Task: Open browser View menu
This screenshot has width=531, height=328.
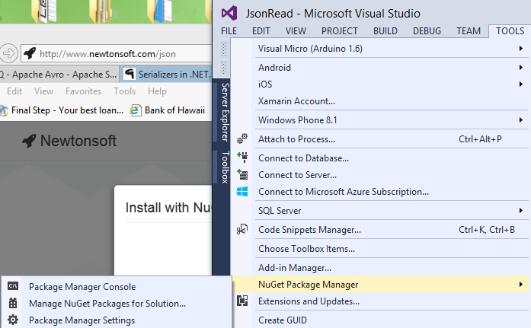Action: pos(43,91)
